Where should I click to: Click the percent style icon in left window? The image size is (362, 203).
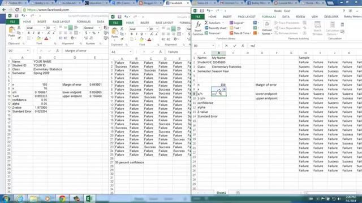[x=94, y=33]
